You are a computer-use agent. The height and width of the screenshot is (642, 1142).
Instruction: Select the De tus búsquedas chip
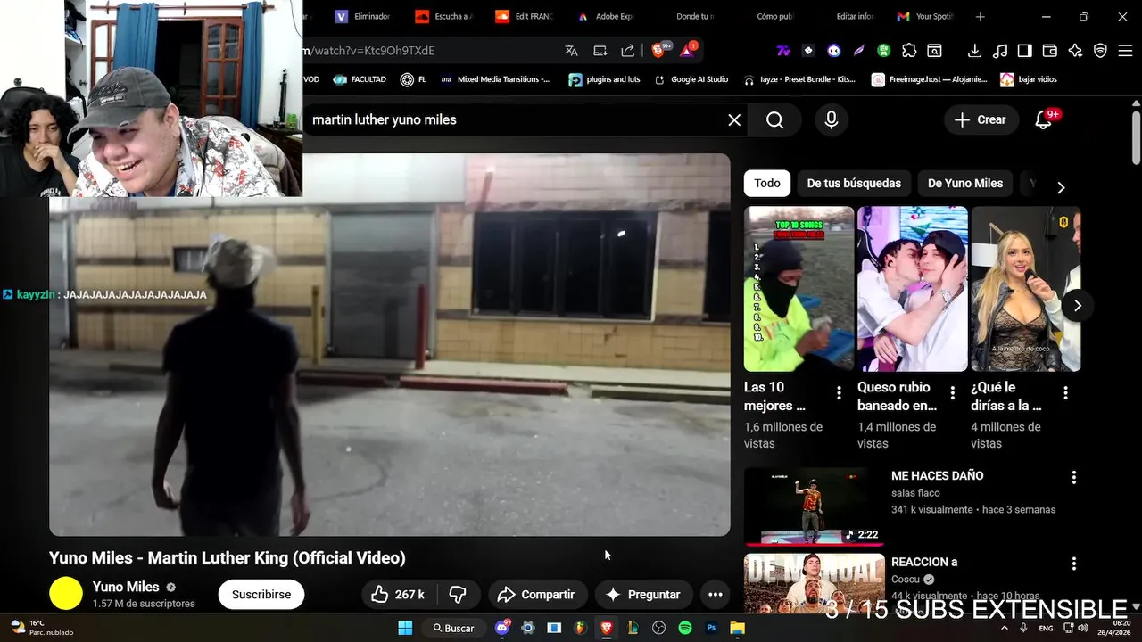854,183
